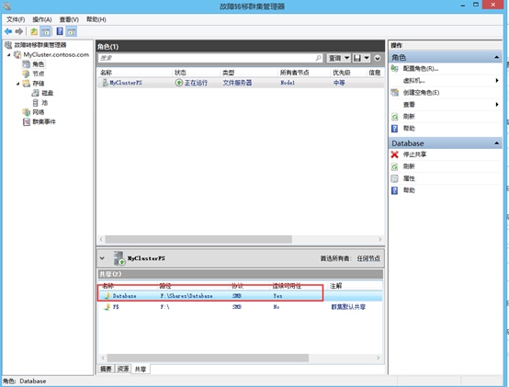509x387 pixels.
Task: Click the Properties action under Database
Action: [x=409, y=178]
